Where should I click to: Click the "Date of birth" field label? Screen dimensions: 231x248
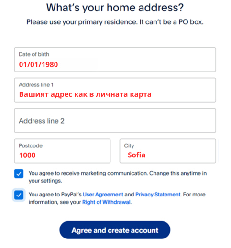(34, 54)
